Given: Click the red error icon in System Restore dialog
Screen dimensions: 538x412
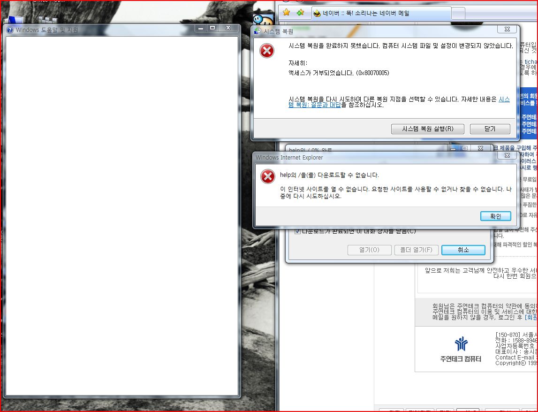Looking at the screenshot, I should tap(266, 51).
